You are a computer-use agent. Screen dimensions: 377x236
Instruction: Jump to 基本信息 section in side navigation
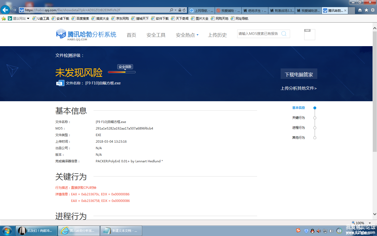[x=298, y=108]
